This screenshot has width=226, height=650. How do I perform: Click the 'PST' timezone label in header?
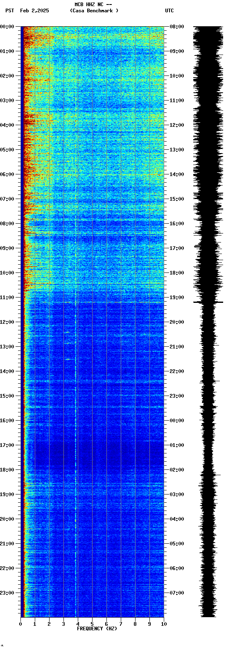(9, 11)
